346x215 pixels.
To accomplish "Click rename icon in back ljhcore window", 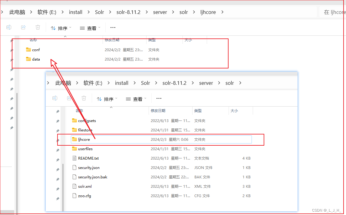I will [x=9, y=27].
